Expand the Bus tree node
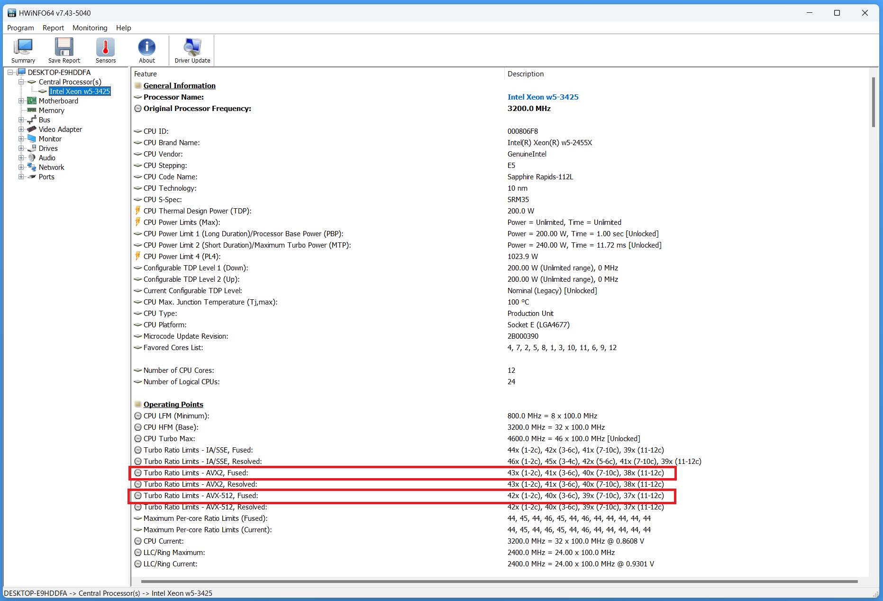Image resolution: width=883 pixels, height=601 pixels. [x=21, y=120]
